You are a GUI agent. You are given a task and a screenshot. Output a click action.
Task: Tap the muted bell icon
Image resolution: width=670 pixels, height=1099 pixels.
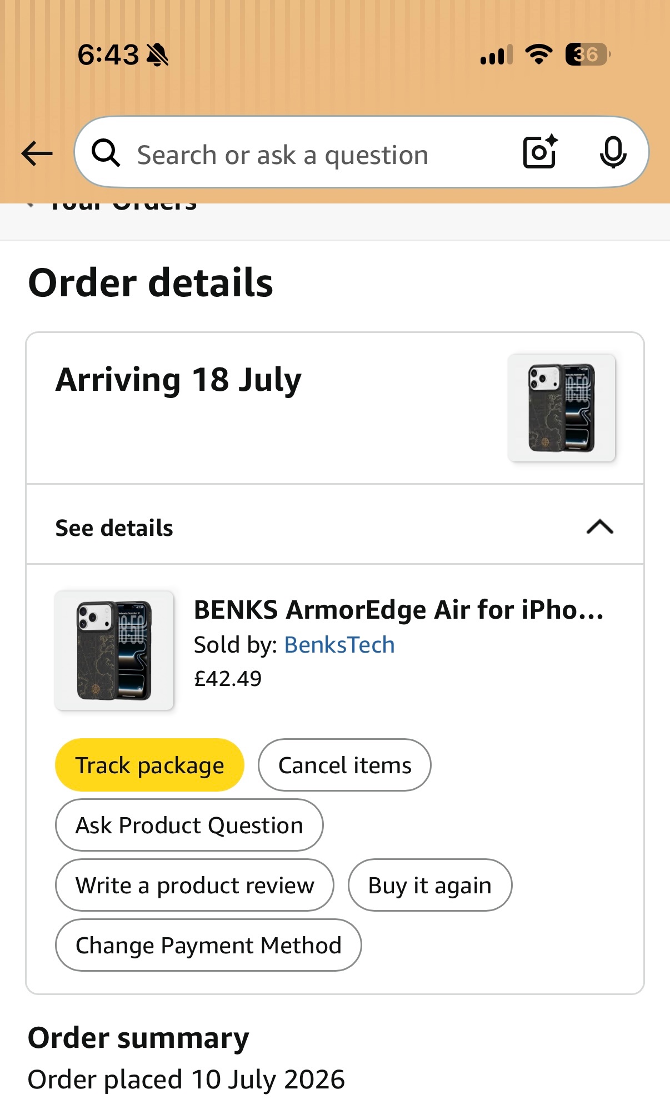pos(157,54)
